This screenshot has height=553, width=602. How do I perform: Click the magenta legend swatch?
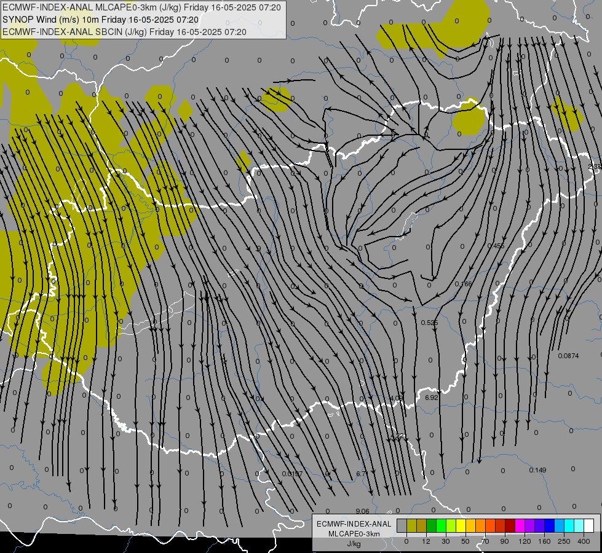coord(520,526)
